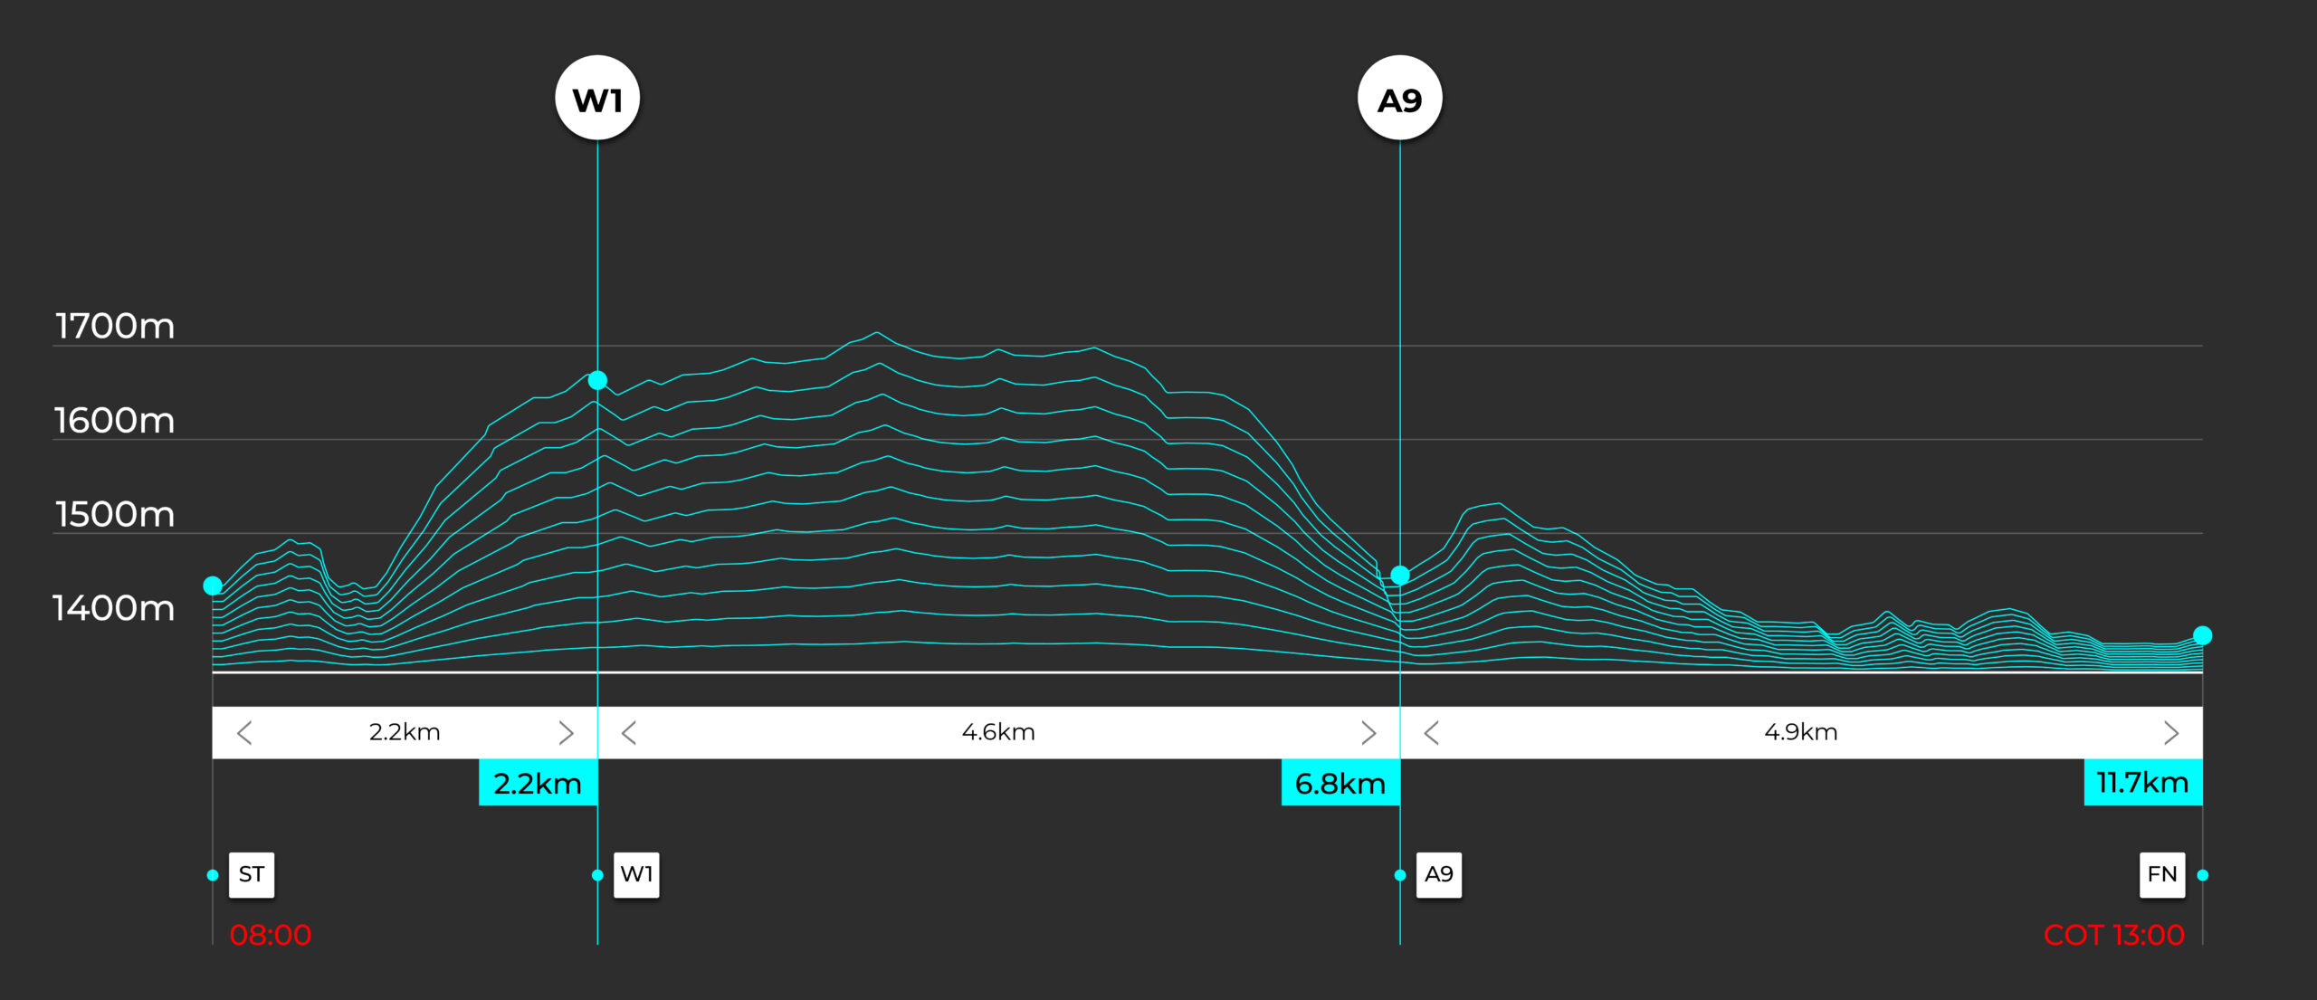Click left chevron of 2.2km segment
The width and height of the screenshot is (2317, 1000).
click(x=244, y=732)
